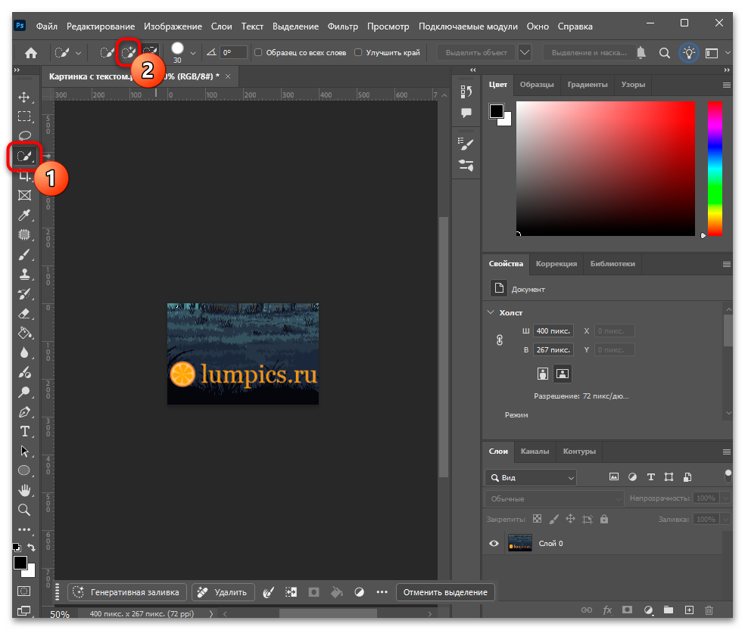The image size is (745, 630).
Task: Open the Home screen icon
Action: tap(31, 53)
